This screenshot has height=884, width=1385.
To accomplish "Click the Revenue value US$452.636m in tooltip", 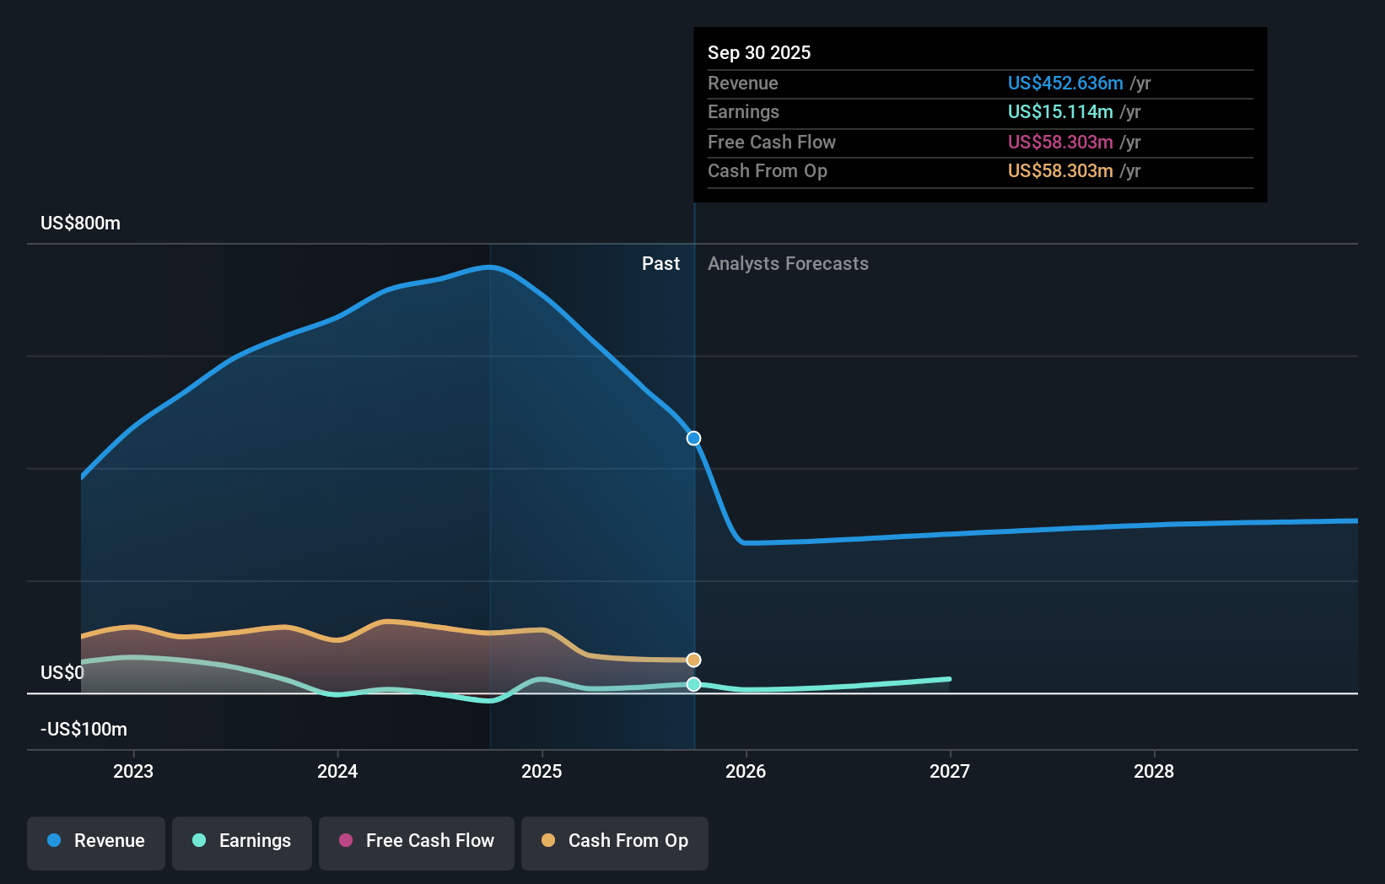I will tap(1065, 84).
